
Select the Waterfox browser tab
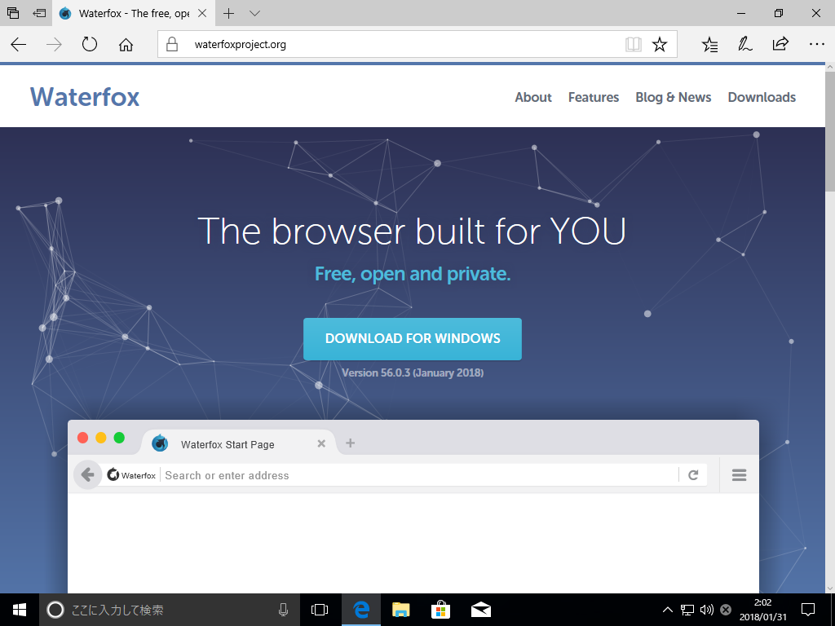click(x=133, y=13)
